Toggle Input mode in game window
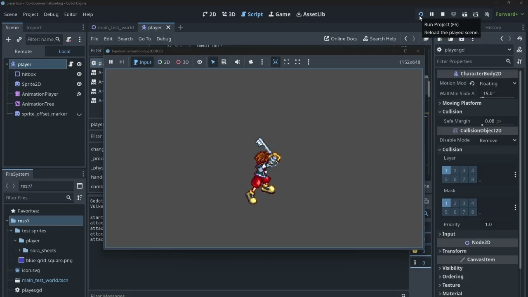Screen dimensions: 528x297 [x=142, y=62]
